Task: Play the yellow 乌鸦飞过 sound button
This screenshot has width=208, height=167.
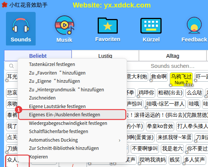Action: pyautogui.click(x=181, y=79)
